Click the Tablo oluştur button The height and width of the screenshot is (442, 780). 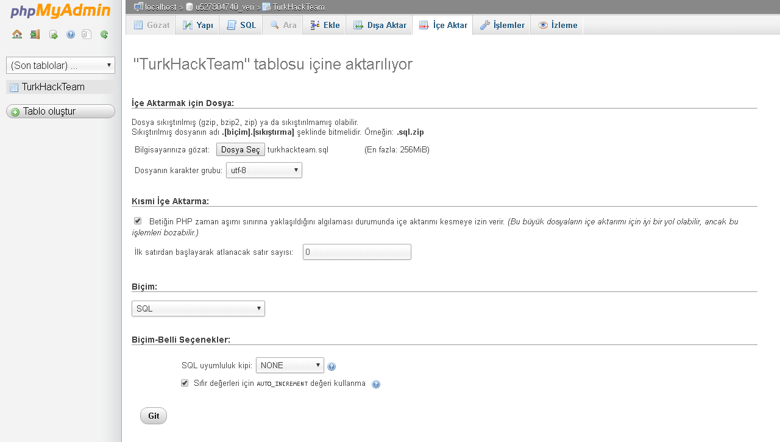(x=60, y=112)
